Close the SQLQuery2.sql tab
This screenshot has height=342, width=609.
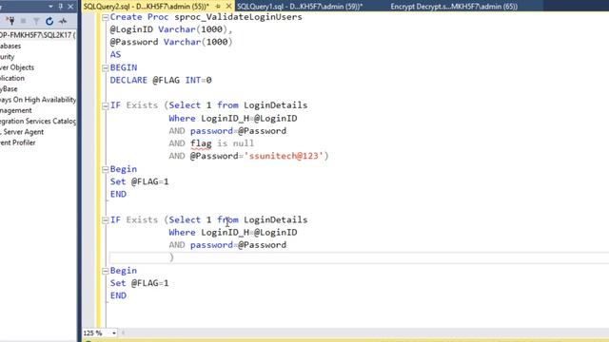click(x=228, y=7)
